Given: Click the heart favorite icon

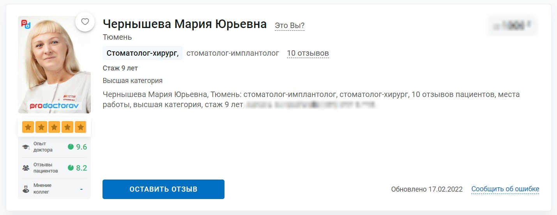Looking at the screenshot, I should point(85,22).
